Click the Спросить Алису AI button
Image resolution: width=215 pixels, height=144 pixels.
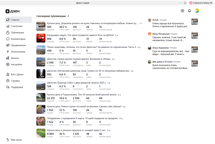click(201, 3)
